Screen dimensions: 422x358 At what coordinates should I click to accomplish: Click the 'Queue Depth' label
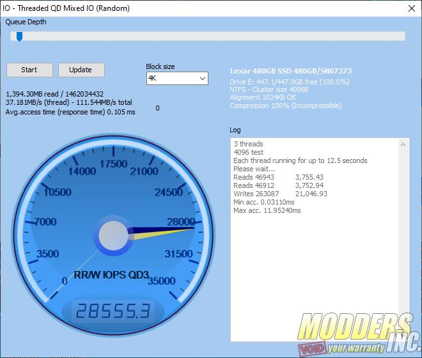pyautogui.click(x=26, y=22)
